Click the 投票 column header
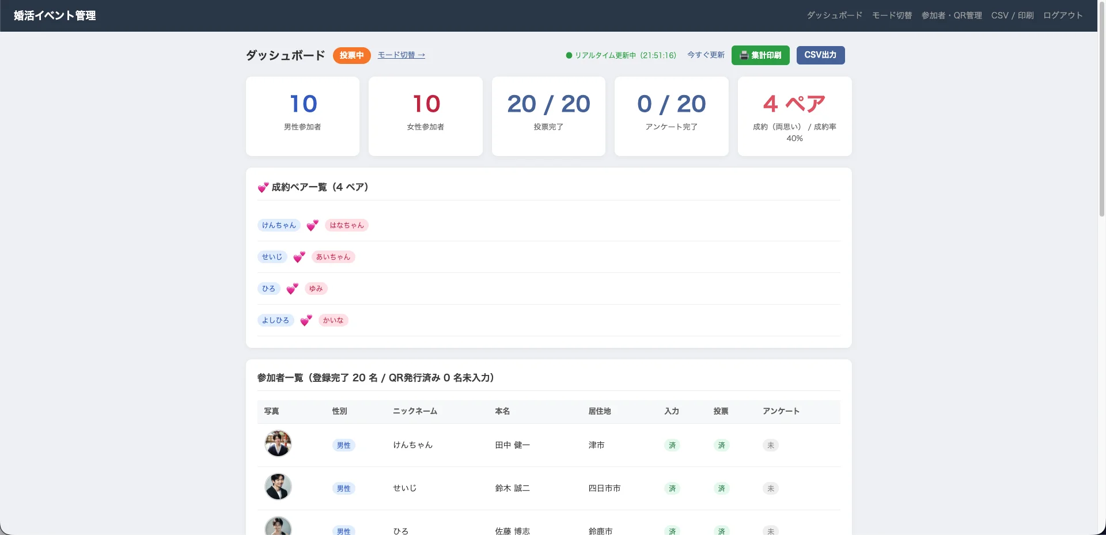Image resolution: width=1106 pixels, height=535 pixels. [x=721, y=411]
